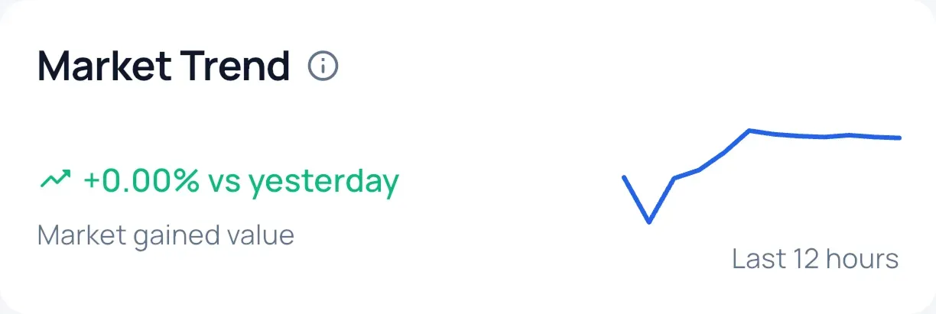Click the Market Trend heading

point(164,67)
